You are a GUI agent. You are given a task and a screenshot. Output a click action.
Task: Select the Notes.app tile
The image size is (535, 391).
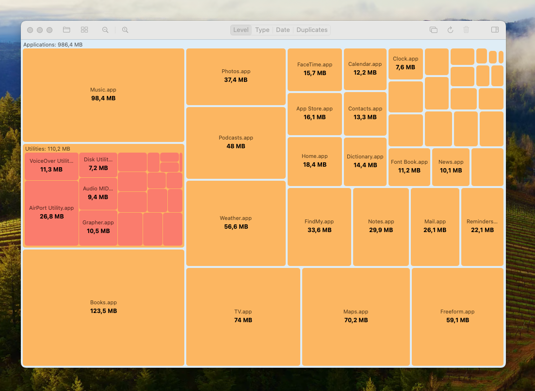pyautogui.click(x=381, y=227)
